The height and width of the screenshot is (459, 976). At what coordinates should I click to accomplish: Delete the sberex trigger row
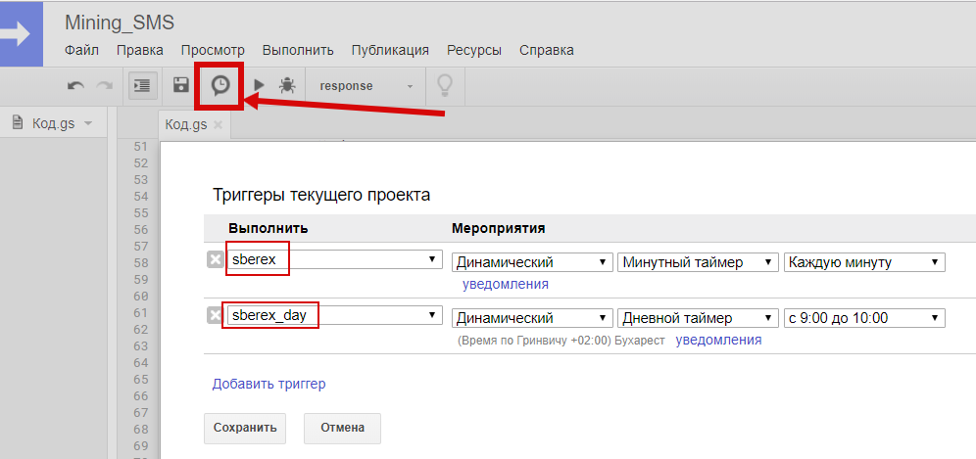tap(215, 260)
